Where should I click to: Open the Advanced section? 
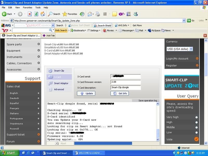click(59, 89)
